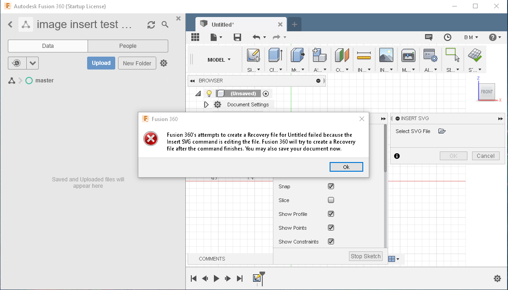
Task: Select the sketch feature in timeline
Action: [257, 278]
